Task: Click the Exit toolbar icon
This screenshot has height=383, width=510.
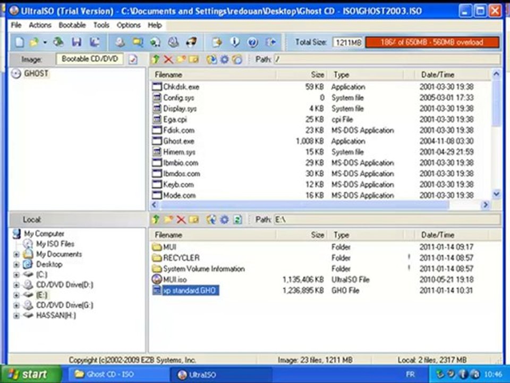Action: coord(270,42)
